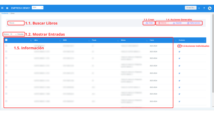Click edit icon in first table row
The image size is (214, 115).
pyautogui.click(x=179, y=46)
